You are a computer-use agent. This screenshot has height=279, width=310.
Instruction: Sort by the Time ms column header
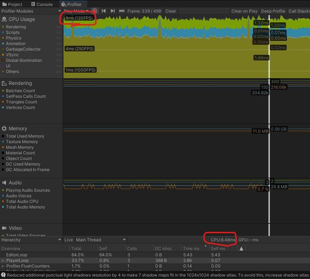pos(195,249)
